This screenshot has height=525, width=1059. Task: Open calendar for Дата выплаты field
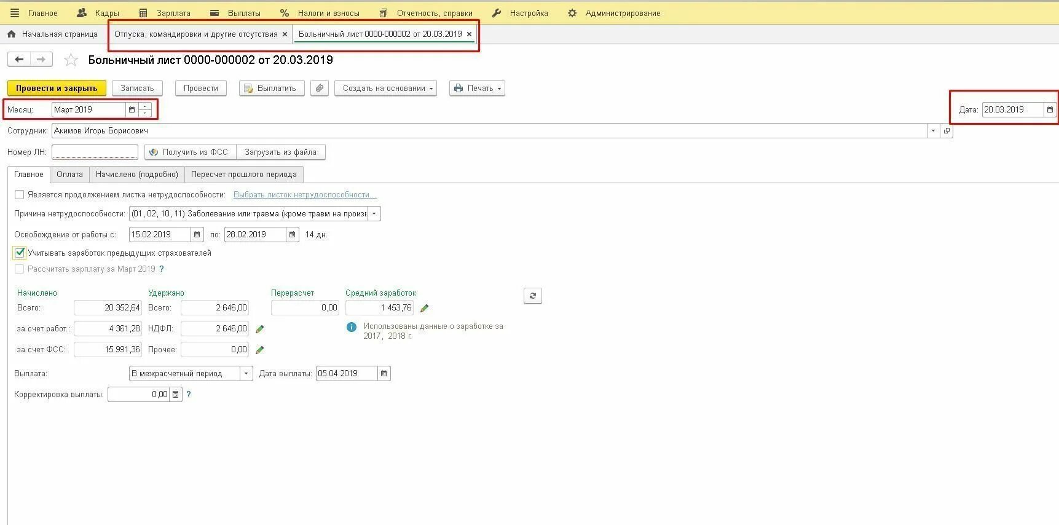pyautogui.click(x=384, y=374)
